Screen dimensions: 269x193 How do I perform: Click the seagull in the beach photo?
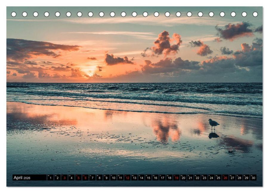(x=213, y=123)
